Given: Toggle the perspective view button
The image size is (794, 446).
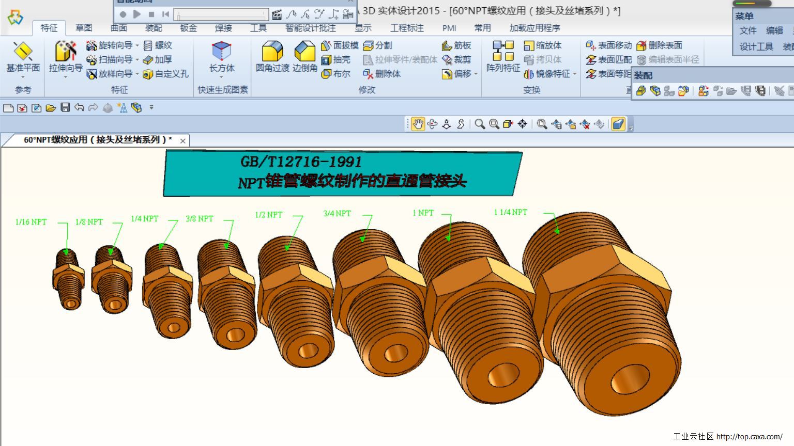Looking at the screenshot, I should coord(618,124).
